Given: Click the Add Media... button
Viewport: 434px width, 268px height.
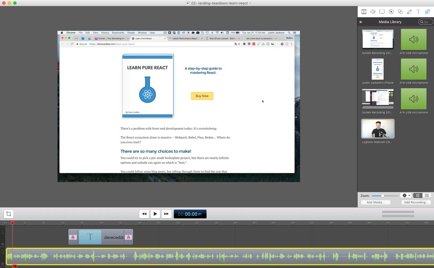Looking at the screenshot, I should (378, 202).
